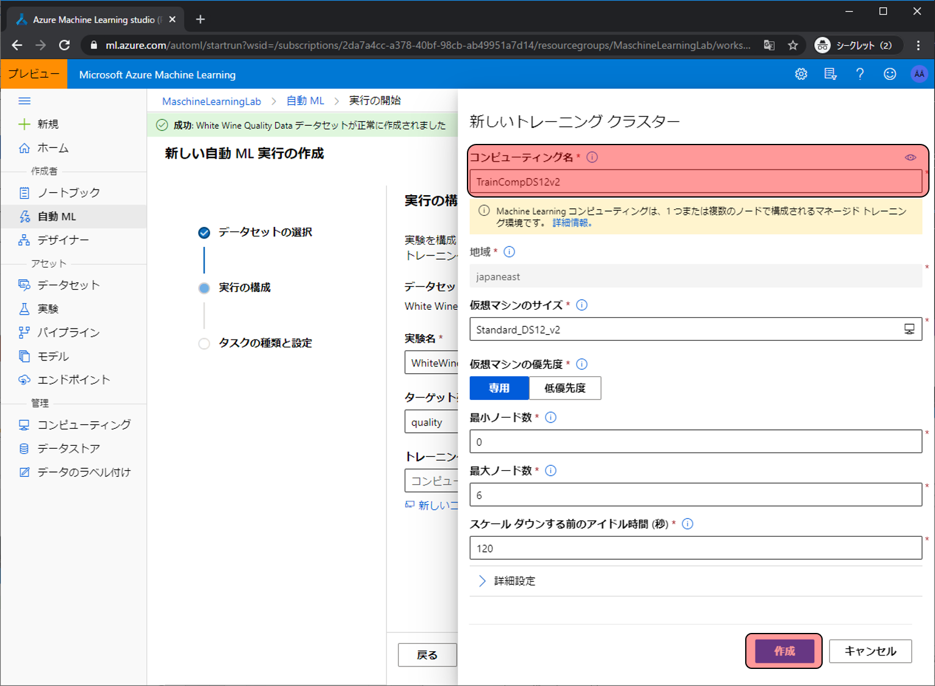
Task: Open the account avatar icon AA
Action: (919, 74)
